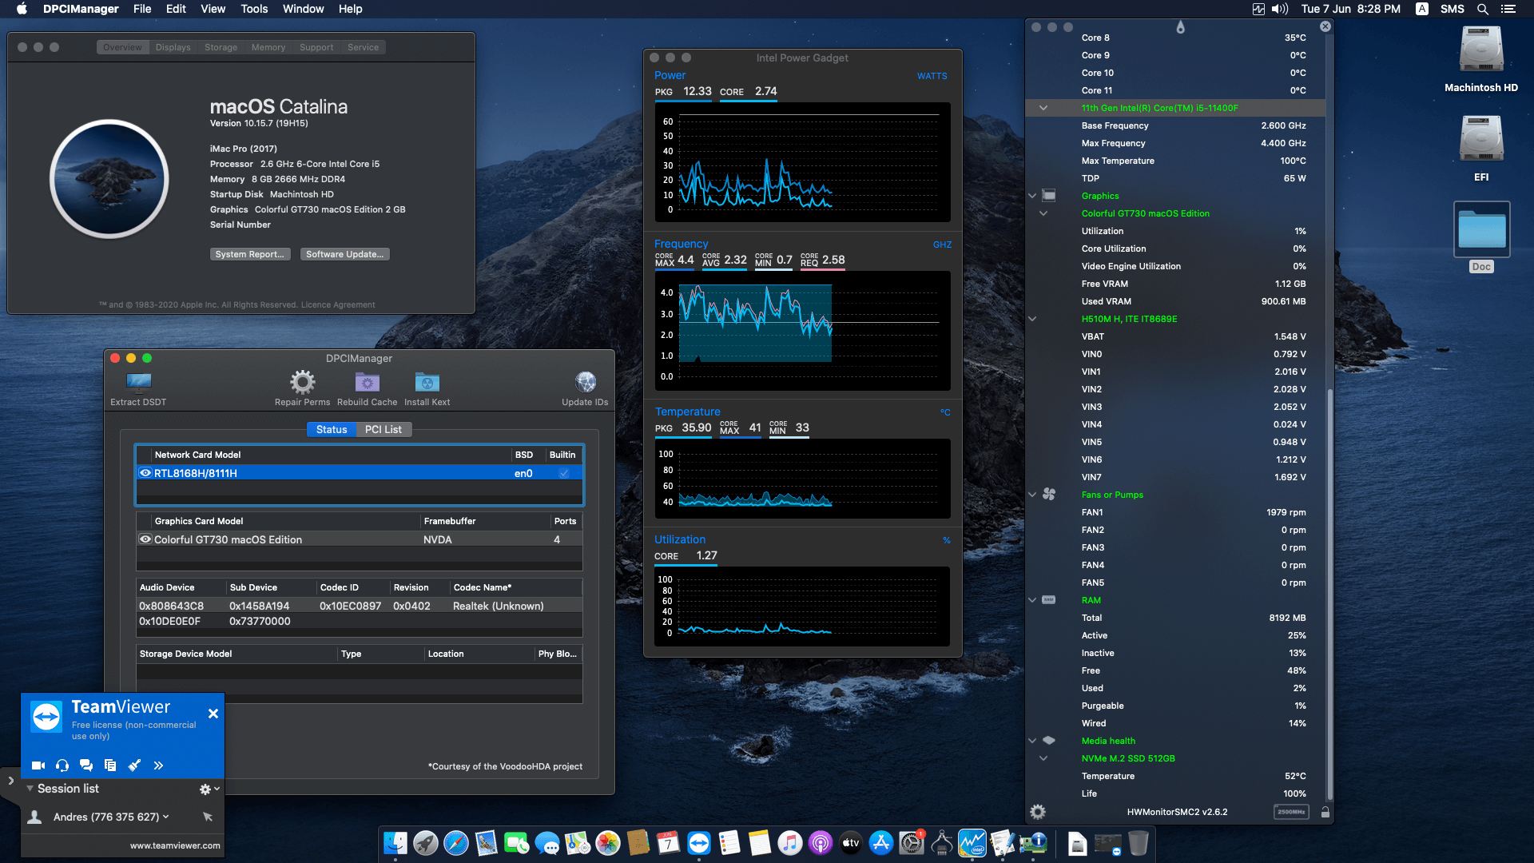Toggle Builtin checkbox for RTL8168H/8111H
The image size is (1534, 863).
pyautogui.click(x=564, y=473)
